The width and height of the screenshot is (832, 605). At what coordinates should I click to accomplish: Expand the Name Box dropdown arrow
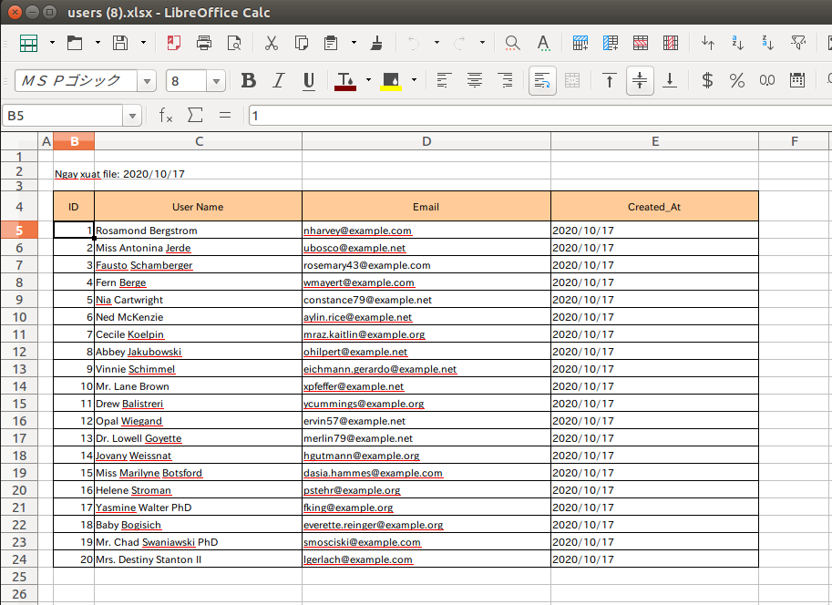(x=132, y=116)
